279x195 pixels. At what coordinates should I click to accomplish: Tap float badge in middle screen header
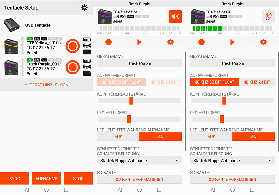131,16
